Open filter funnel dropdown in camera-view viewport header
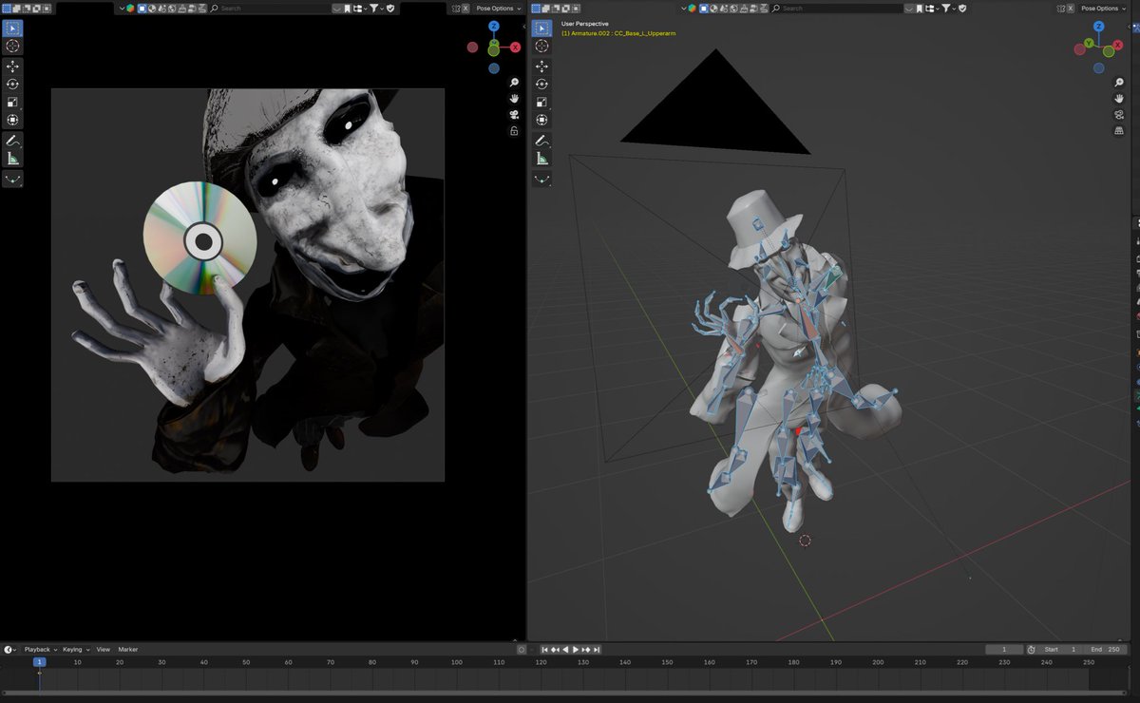1140x703 pixels. tap(375, 8)
